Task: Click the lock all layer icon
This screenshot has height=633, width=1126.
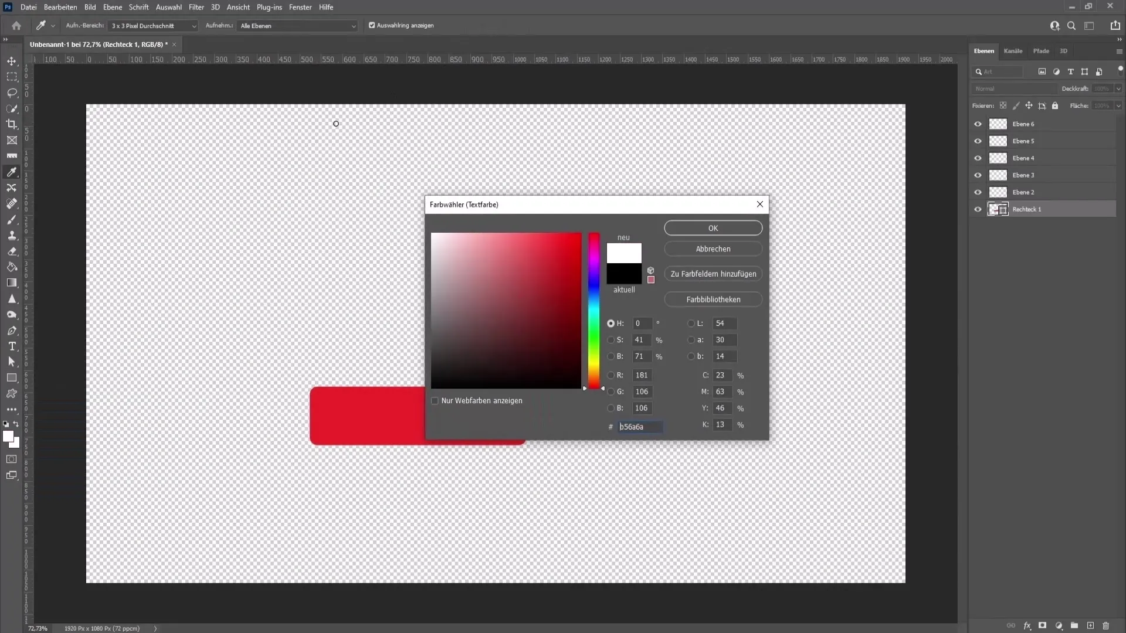Action: (x=1055, y=105)
